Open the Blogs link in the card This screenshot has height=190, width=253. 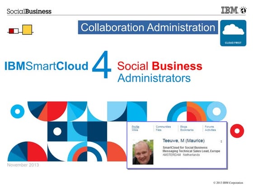(183, 127)
